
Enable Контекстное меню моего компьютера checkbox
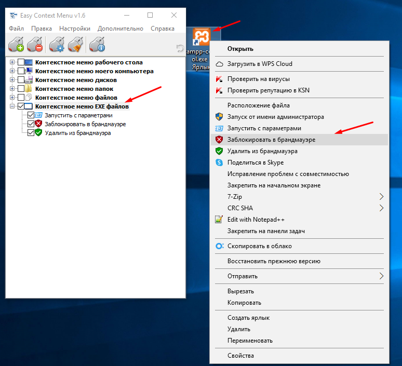[21, 71]
